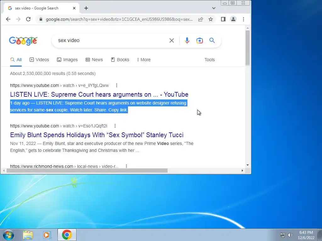Switch to the News tab

tap(94, 60)
